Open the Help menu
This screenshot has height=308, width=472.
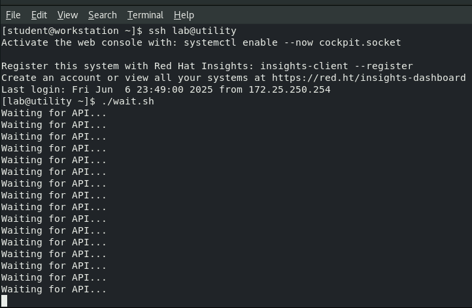(x=184, y=14)
